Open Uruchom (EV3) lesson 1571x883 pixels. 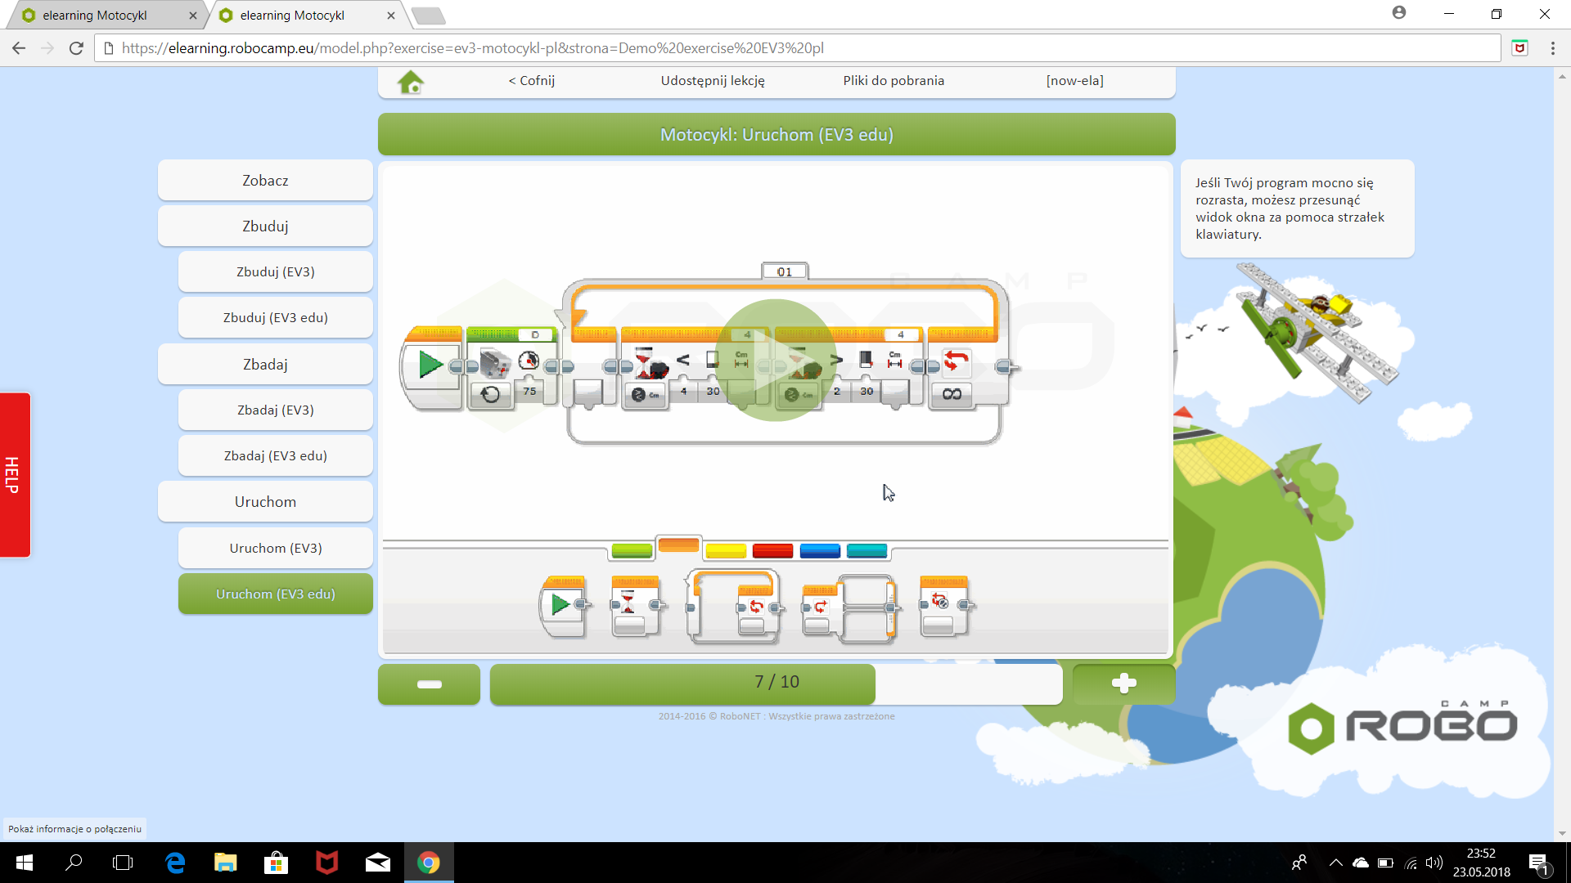(276, 549)
